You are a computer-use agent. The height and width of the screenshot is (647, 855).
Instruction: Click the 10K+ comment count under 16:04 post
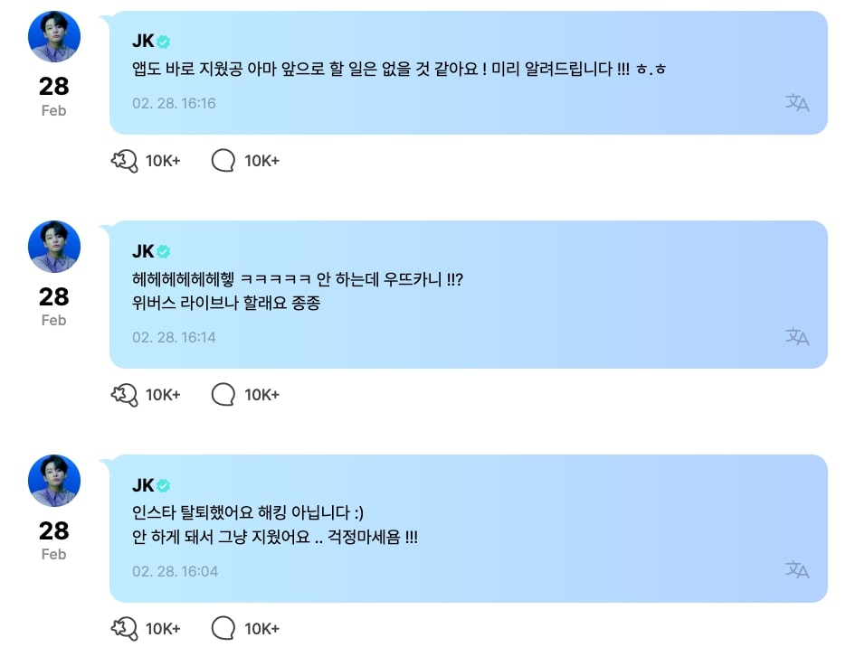tap(261, 629)
